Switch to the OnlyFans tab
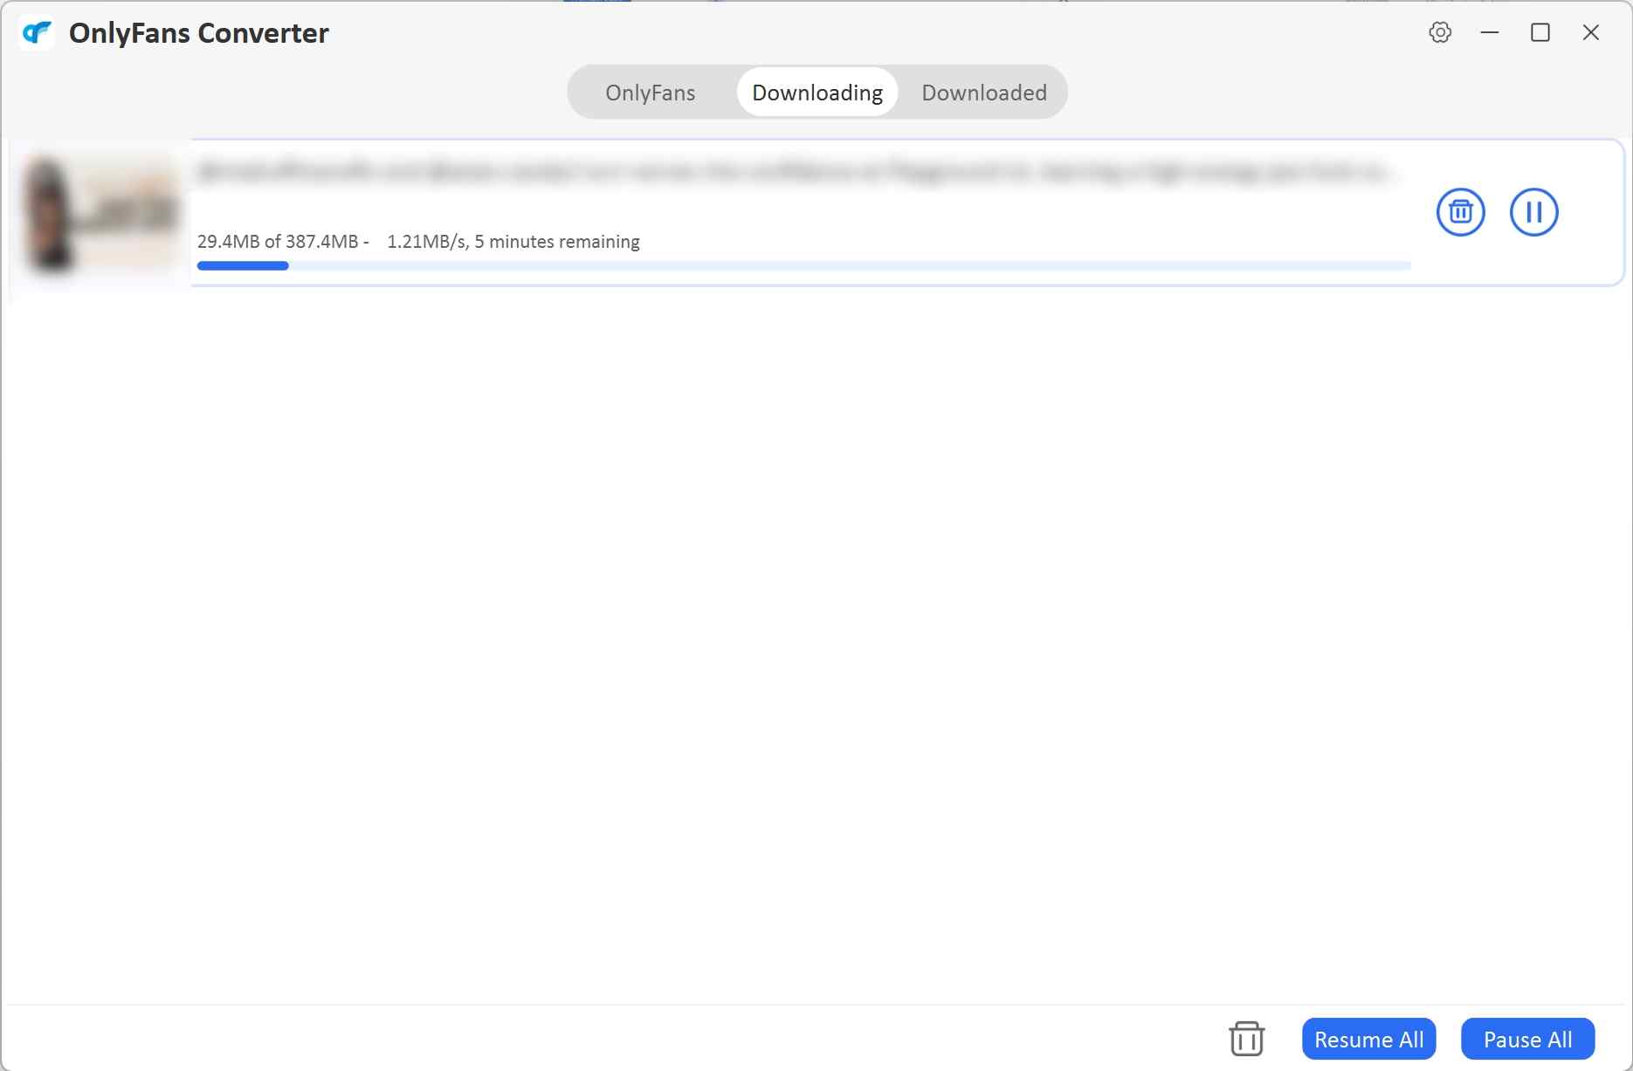The width and height of the screenshot is (1633, 1071). pyautogui.click(x=650, y=92)
